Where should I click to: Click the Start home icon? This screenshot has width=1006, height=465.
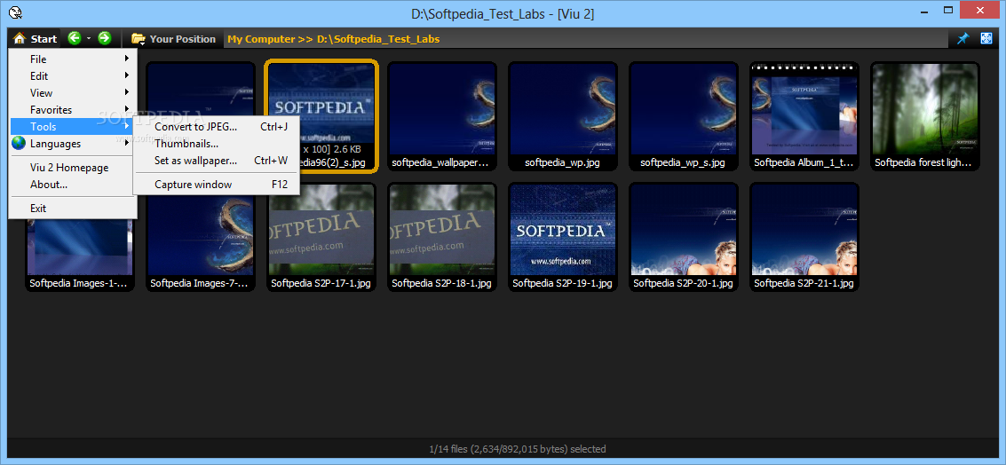(20, 38)
